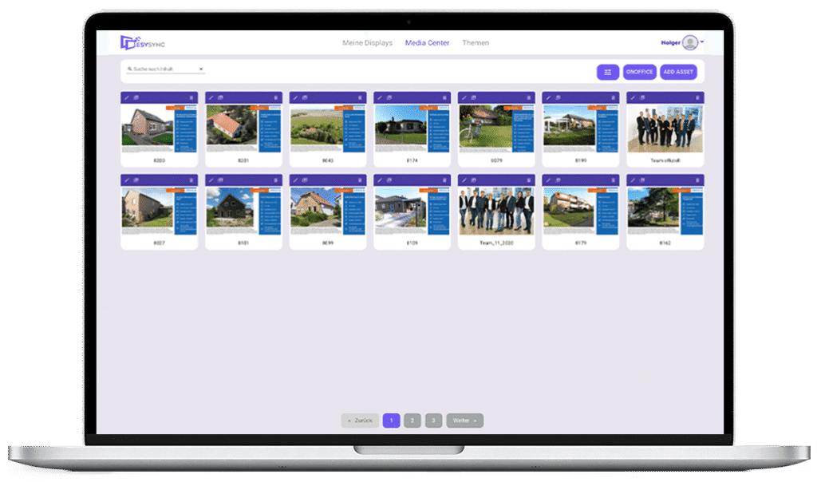
Task: Delete asset 8190 via trash icon
Action: [614, 97]
